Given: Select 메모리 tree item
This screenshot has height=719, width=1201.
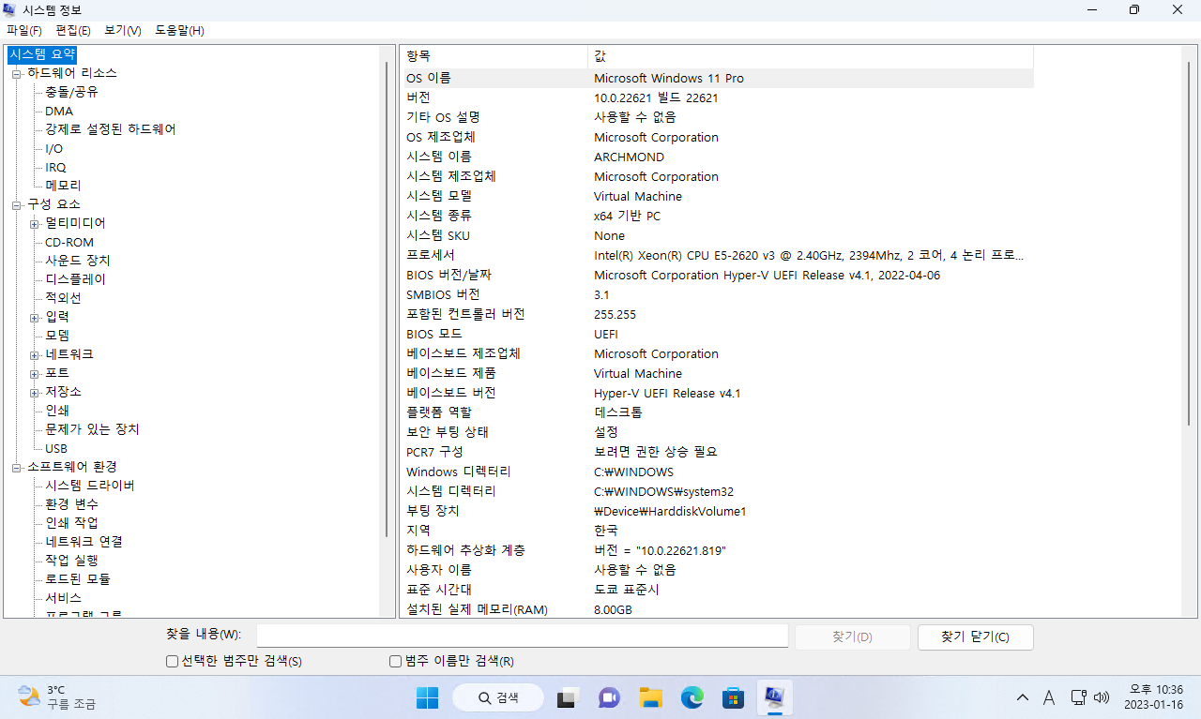Looking at the screenshot, I should [63, 186].
